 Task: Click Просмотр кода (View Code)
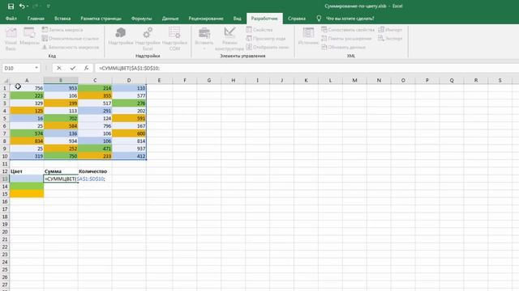tap(265, 38)
